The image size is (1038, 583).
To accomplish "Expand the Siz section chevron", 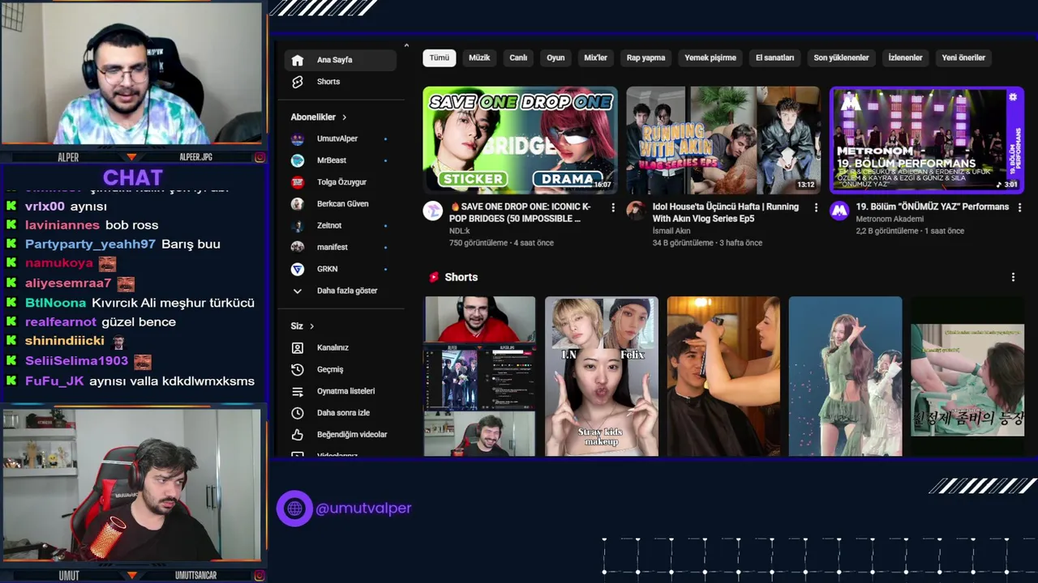I will tap(311, 326).
